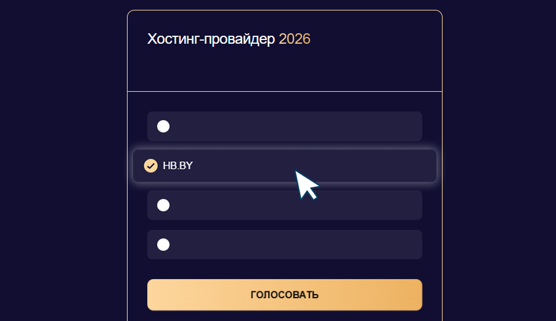Click the "Хостинг-провайдер" heading text
The height and width of the screenshot is (321, 556).
point(211,39)
